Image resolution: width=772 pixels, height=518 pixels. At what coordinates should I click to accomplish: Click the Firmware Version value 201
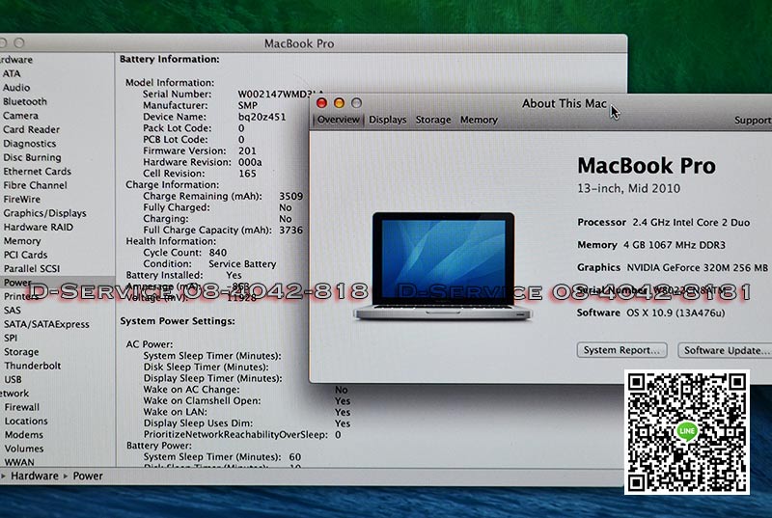tap(247, 151)
